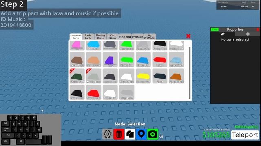Viewport: 261px width, 146px height.
Task: Pick the pink part tile
Action: click(77, 45)
